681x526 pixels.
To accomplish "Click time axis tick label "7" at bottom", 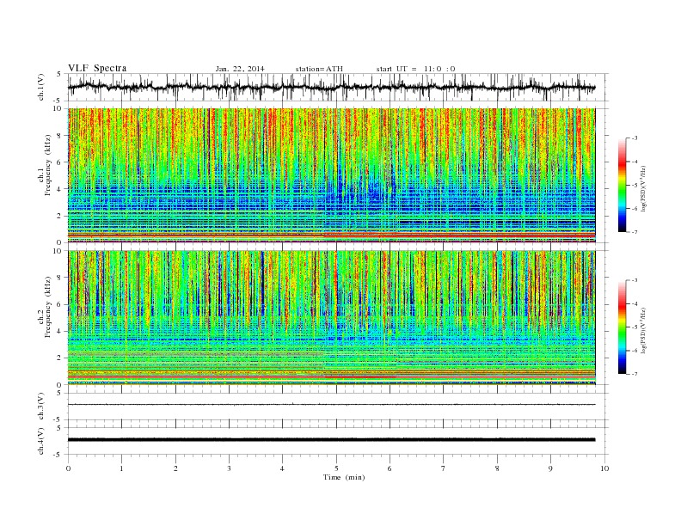I will (444, 468).
